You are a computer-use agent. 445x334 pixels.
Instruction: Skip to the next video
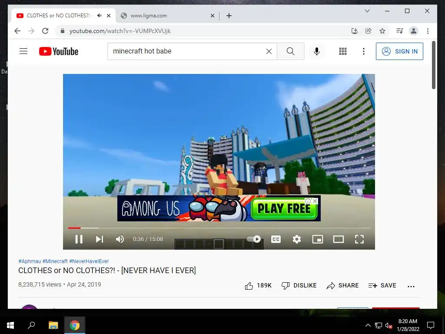pos(100,239)
